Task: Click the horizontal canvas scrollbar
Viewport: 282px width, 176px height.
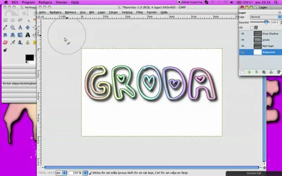Action: 152,167
